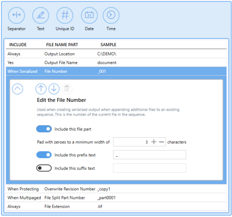
Task: Click the suffix text input field
Action: 149,168
